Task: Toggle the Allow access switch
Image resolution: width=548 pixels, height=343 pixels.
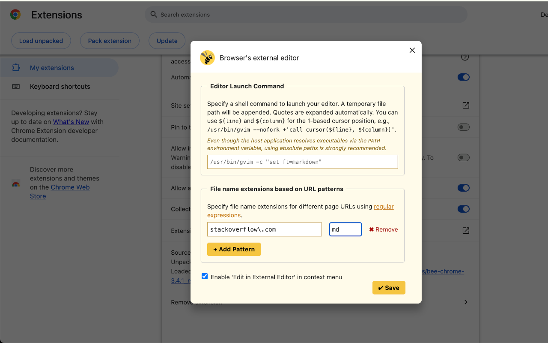Action: (464, 188)
